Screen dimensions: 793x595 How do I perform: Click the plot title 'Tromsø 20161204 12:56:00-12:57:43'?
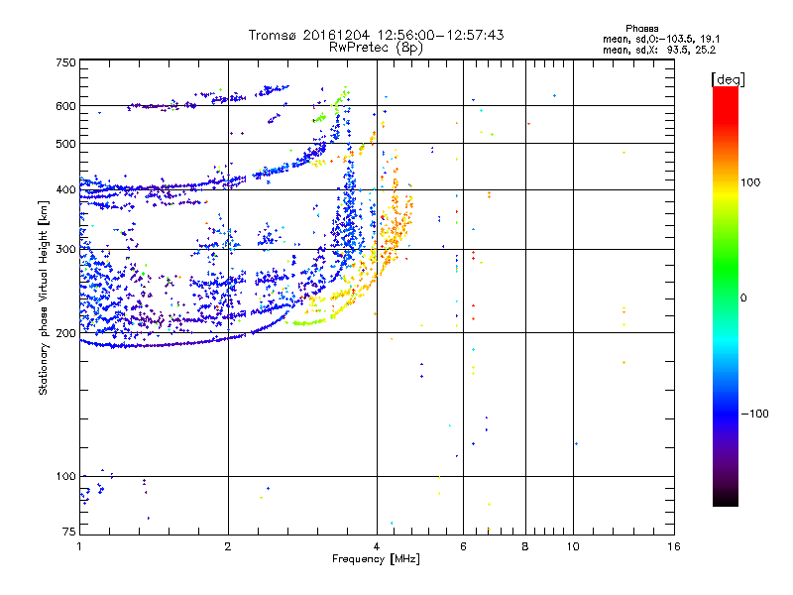pos(376,35)
